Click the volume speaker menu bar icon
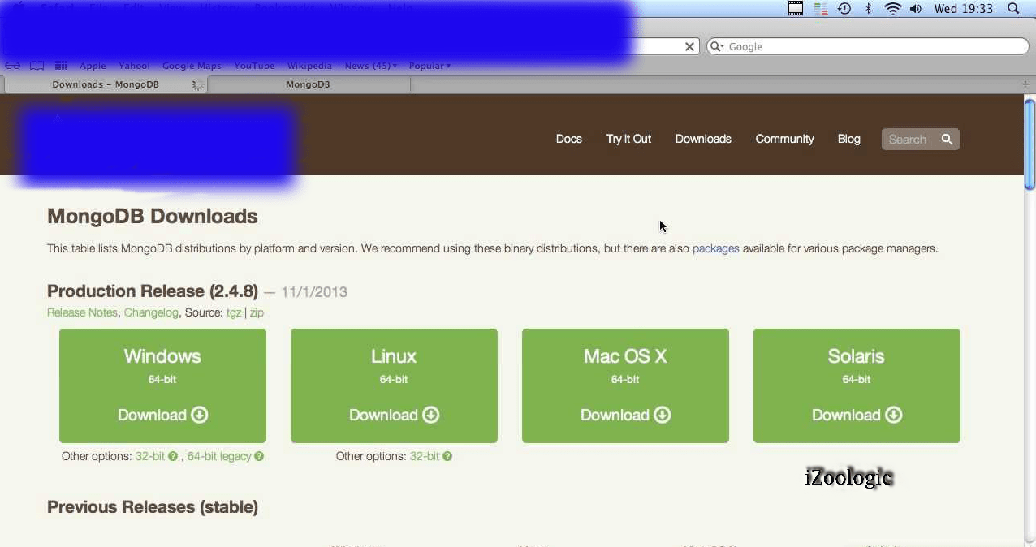 click(916, 9)
